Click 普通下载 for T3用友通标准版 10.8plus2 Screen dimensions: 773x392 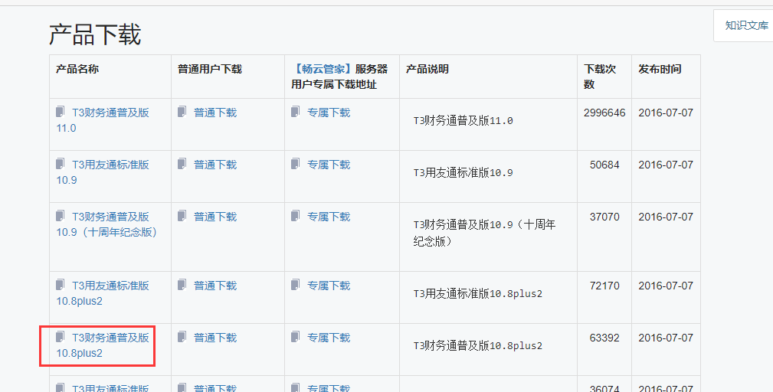coord(215,286)
